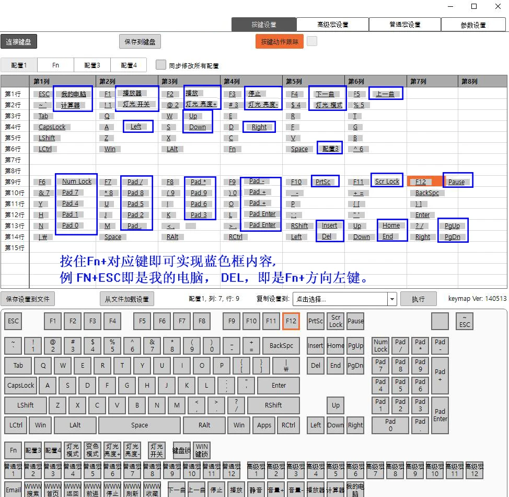Select the Fn key in the function row
The image size is (509, 497).
click(x=13, y=450)
